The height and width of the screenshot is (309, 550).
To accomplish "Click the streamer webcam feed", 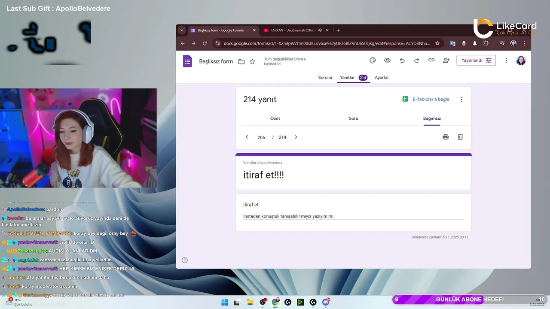I will (78, 138).
